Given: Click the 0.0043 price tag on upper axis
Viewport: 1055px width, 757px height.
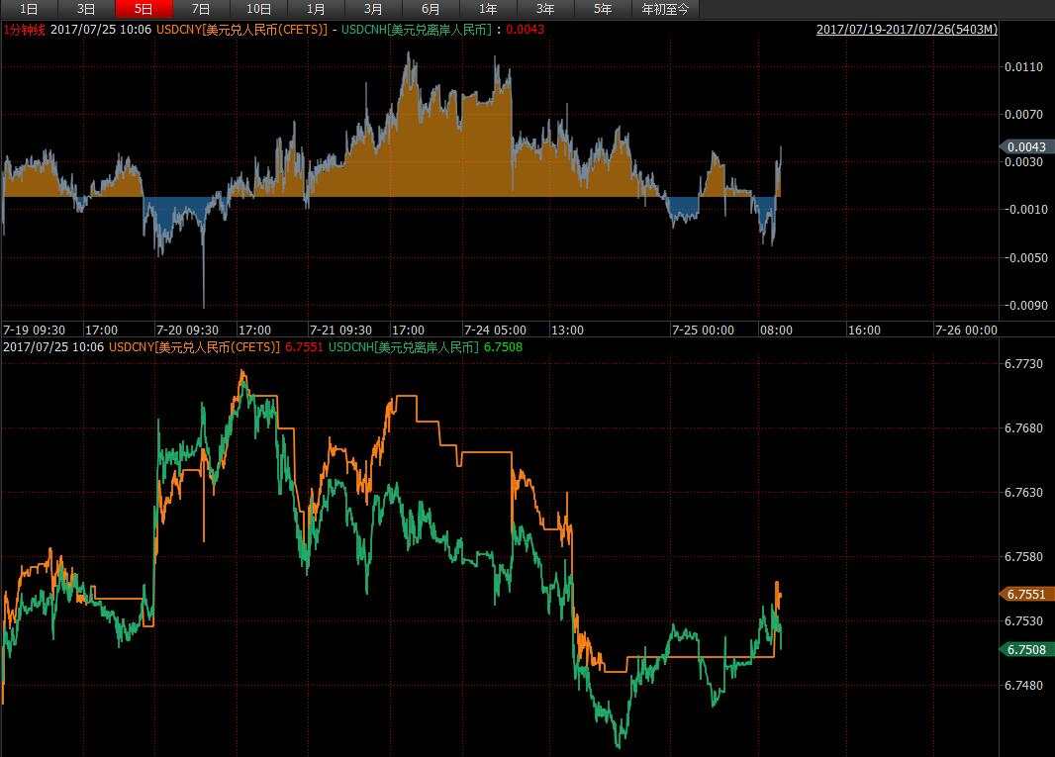Looking at the screenshot, I should click(1026, 146).
